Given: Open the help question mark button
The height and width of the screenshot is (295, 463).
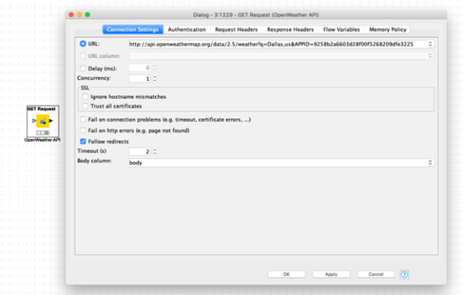Looking at the screenshot, I should coord(404,274).
